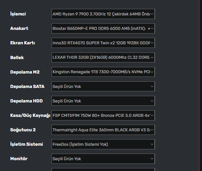
Task: Click the chevron arrow on Bellek field
Action: pyautogui.click(x=152, y=57)
